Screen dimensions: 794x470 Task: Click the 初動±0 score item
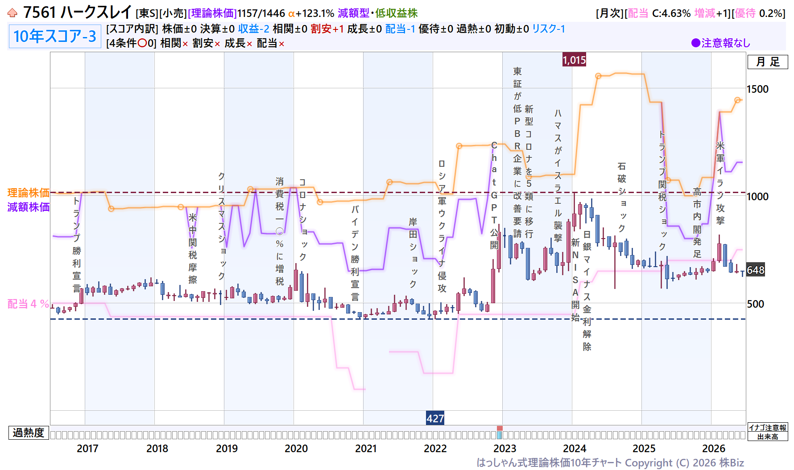pos(512,29)
